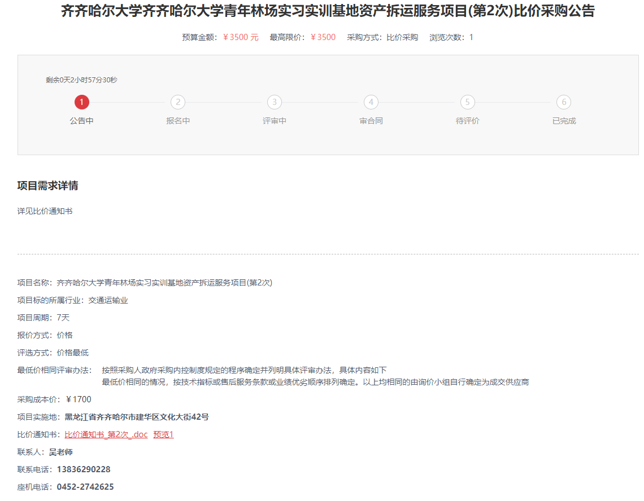Click the 项目需求详情 section heading

pyautogui.click(x=47, y=186)
